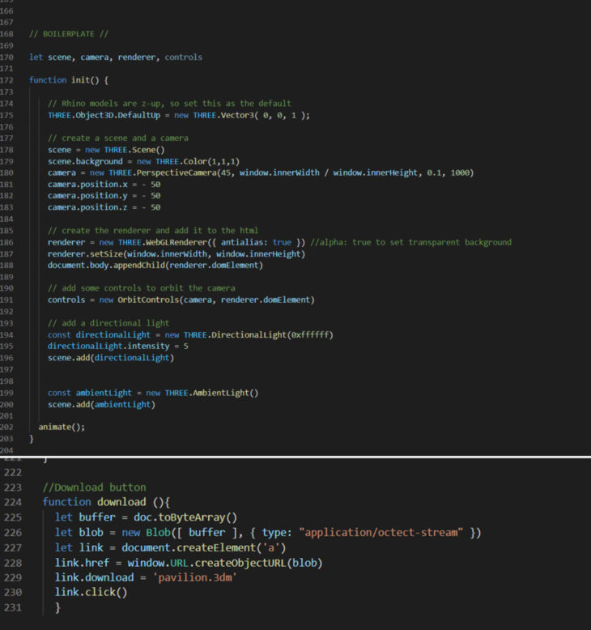Click line number 172 in gutter
The image size is (591, 630).
(x=7, y=80)
